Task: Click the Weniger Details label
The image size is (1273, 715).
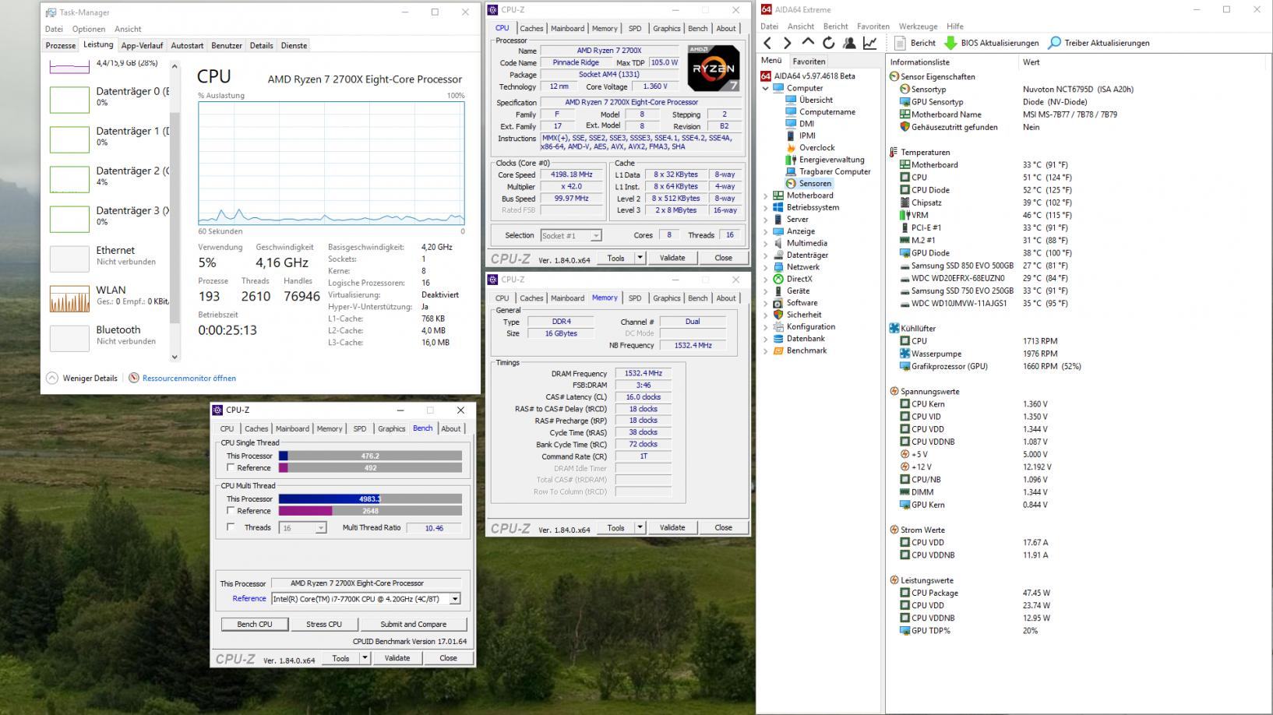Action: [90, 378]
